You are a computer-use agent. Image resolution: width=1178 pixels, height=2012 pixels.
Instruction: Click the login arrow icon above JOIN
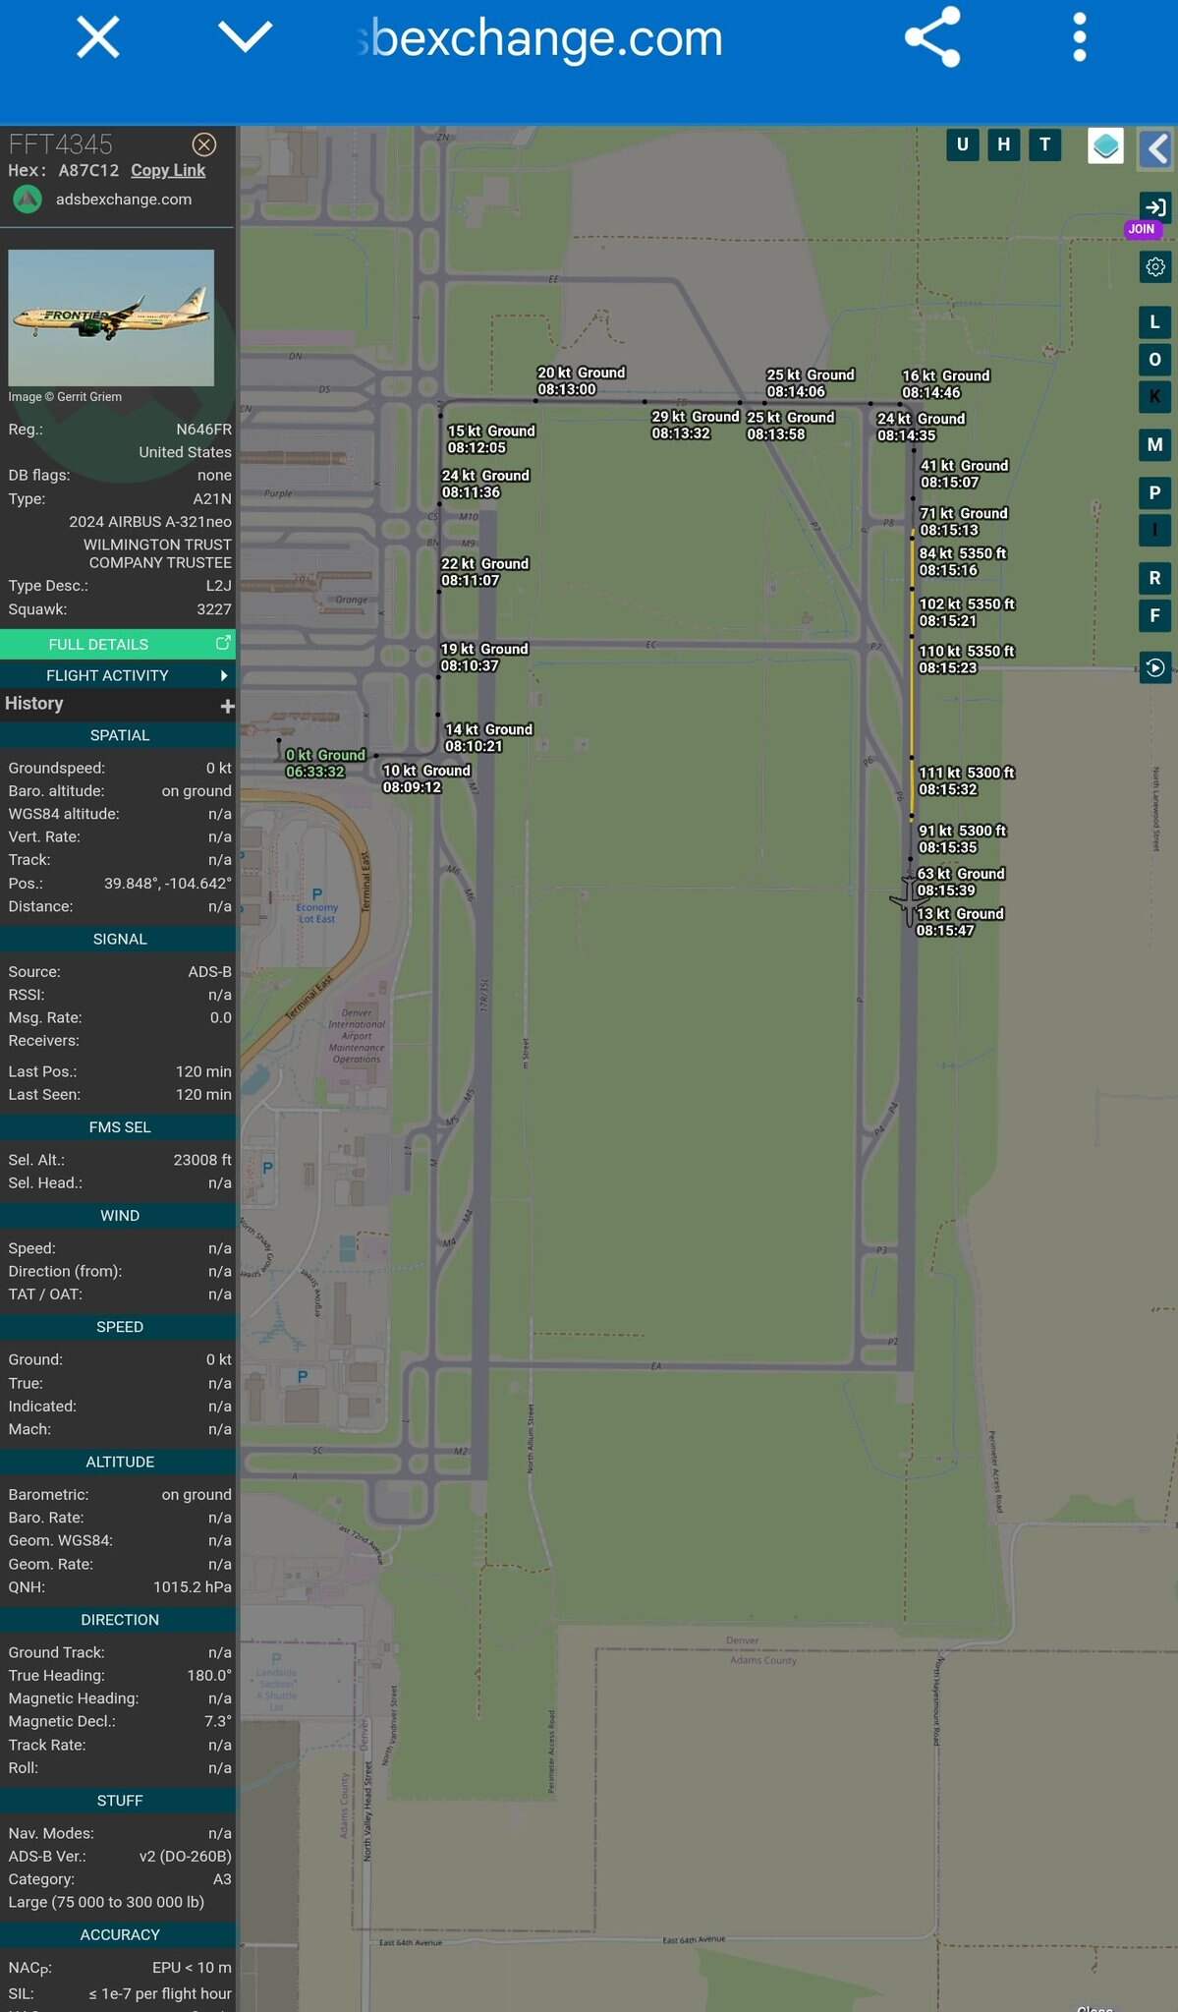click(1155, 207)
